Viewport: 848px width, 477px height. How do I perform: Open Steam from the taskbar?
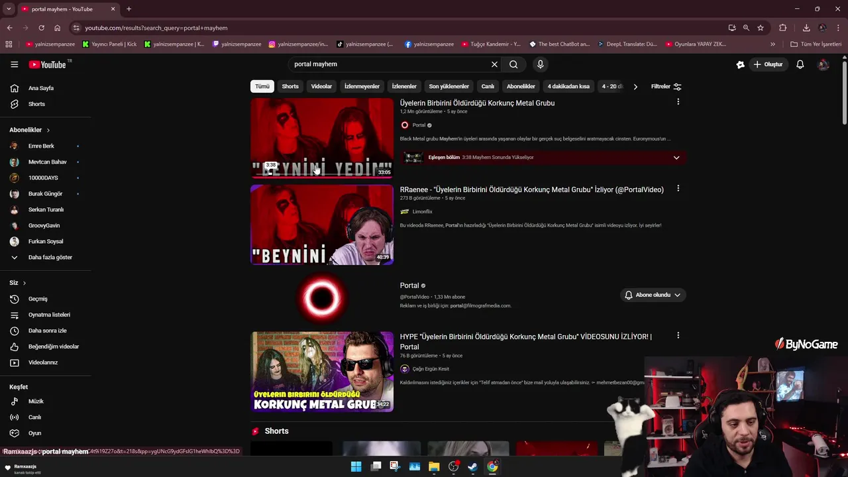[472, 466]
